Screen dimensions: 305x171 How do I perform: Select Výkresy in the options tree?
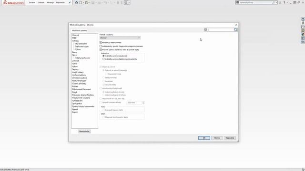coord(75,41)
